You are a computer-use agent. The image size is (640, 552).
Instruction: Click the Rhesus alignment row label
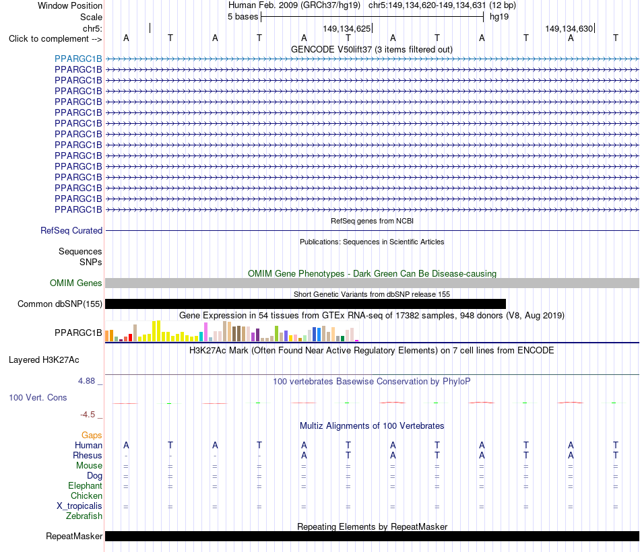[x=88, y=455]
